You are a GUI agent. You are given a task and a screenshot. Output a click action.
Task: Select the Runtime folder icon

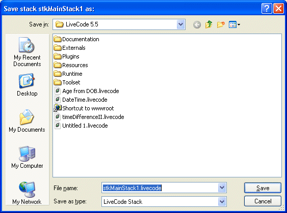[58, 74]
